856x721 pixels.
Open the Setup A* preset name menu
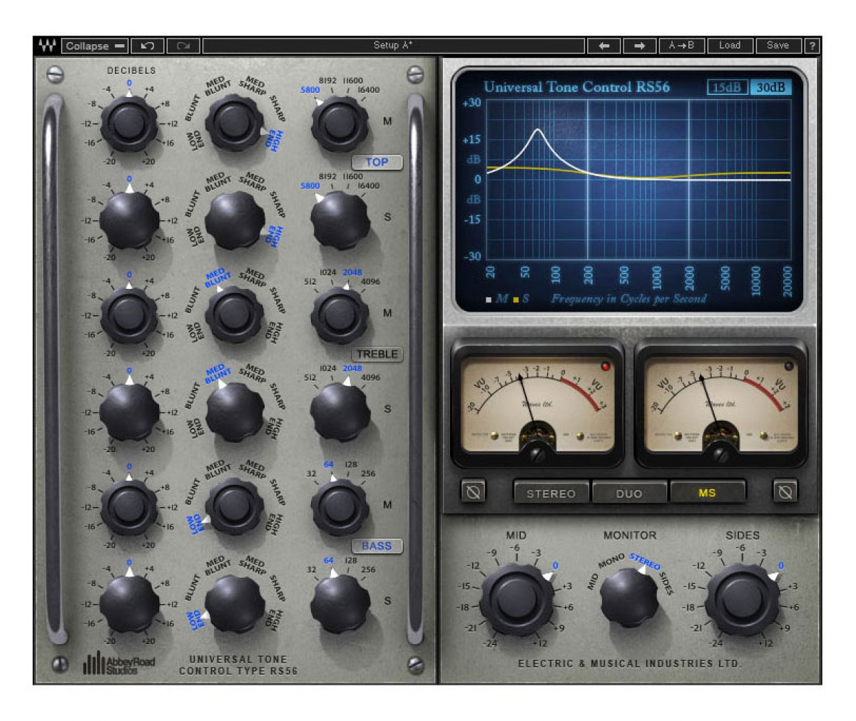coord(393,46)
